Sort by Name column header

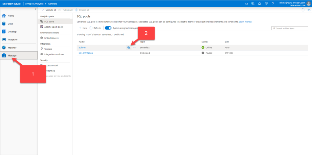click(82, 42)
